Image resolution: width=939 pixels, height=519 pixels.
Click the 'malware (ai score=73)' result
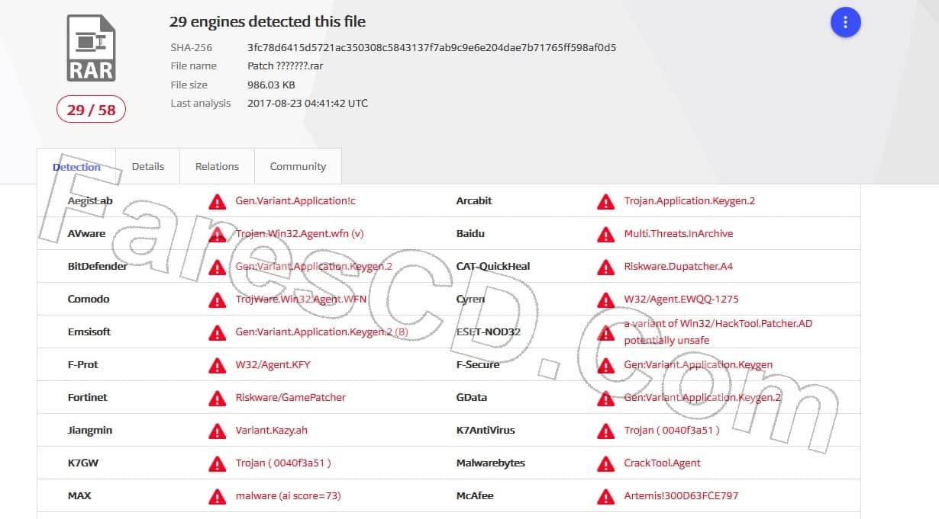click(288, 496)
